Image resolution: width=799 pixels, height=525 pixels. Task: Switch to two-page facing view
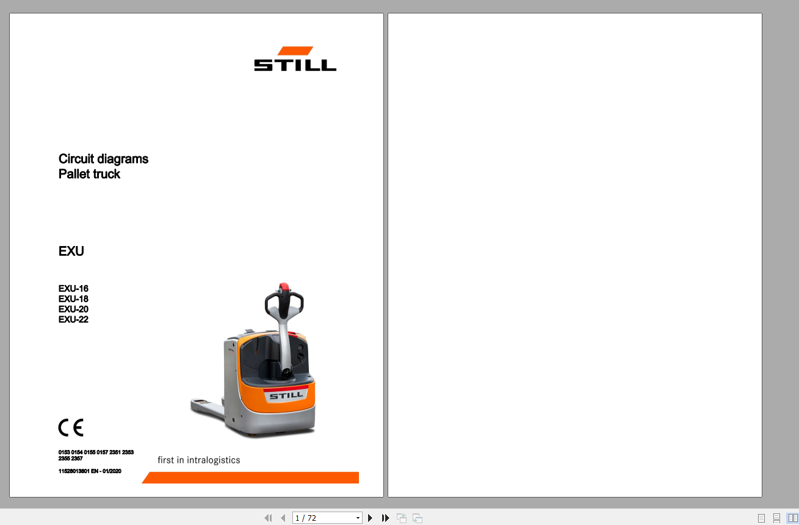(x=792, y=518)
